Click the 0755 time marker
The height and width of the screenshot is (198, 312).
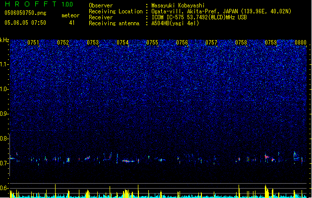pyautogui.click(x=152, y=43)
